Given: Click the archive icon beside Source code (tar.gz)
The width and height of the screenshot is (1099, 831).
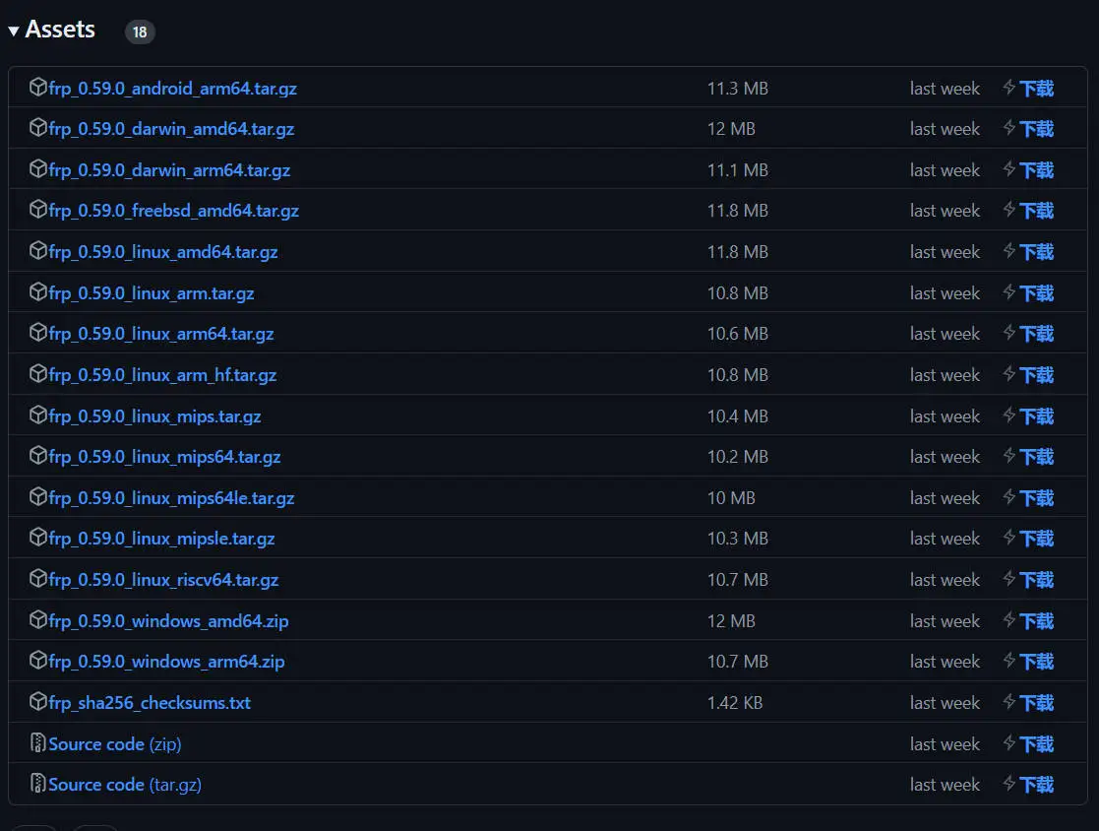Looking at the screenshot, I should pos(38,784).
